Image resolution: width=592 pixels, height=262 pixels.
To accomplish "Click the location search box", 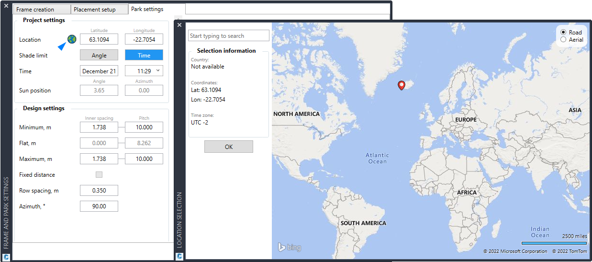I will [229, 36].
